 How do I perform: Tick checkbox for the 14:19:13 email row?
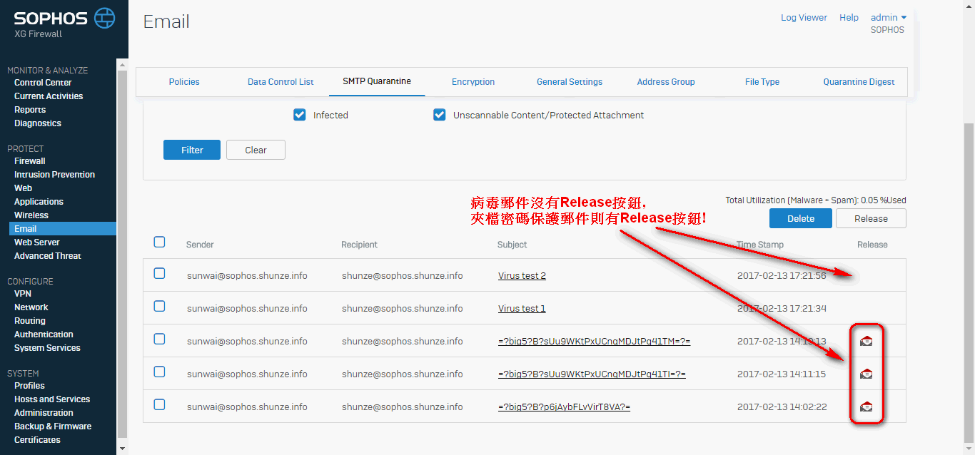tap(159, 339)
